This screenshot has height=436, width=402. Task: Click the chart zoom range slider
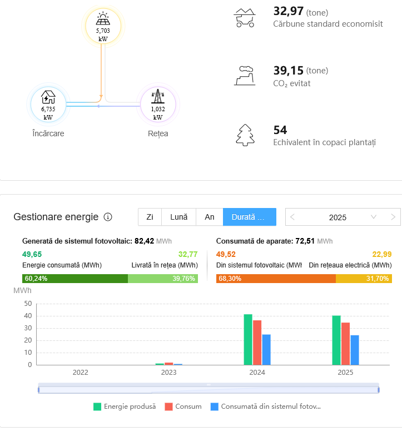click(x=209, y=389)
